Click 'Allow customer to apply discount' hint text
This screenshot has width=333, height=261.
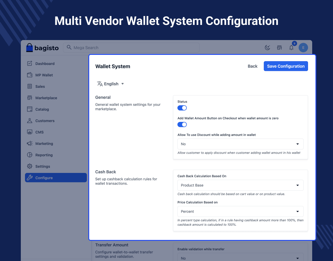click(239, 153)
